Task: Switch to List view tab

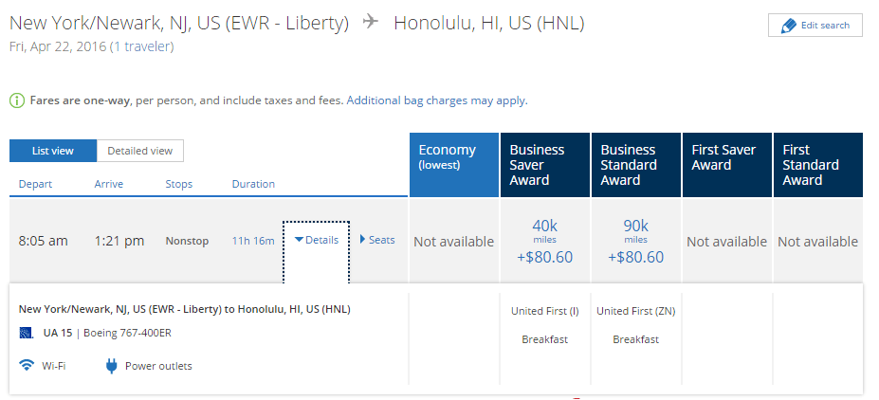Action: click(x=53, y=151)
